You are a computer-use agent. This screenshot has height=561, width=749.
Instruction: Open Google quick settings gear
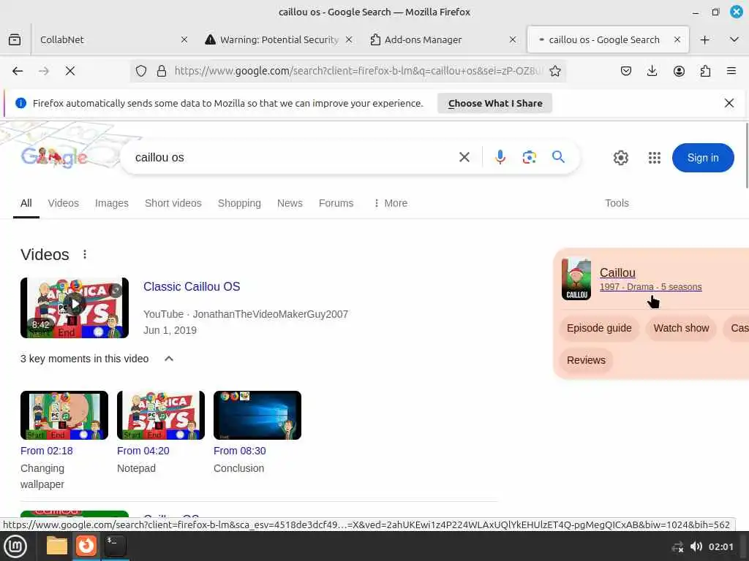(620, 158)
